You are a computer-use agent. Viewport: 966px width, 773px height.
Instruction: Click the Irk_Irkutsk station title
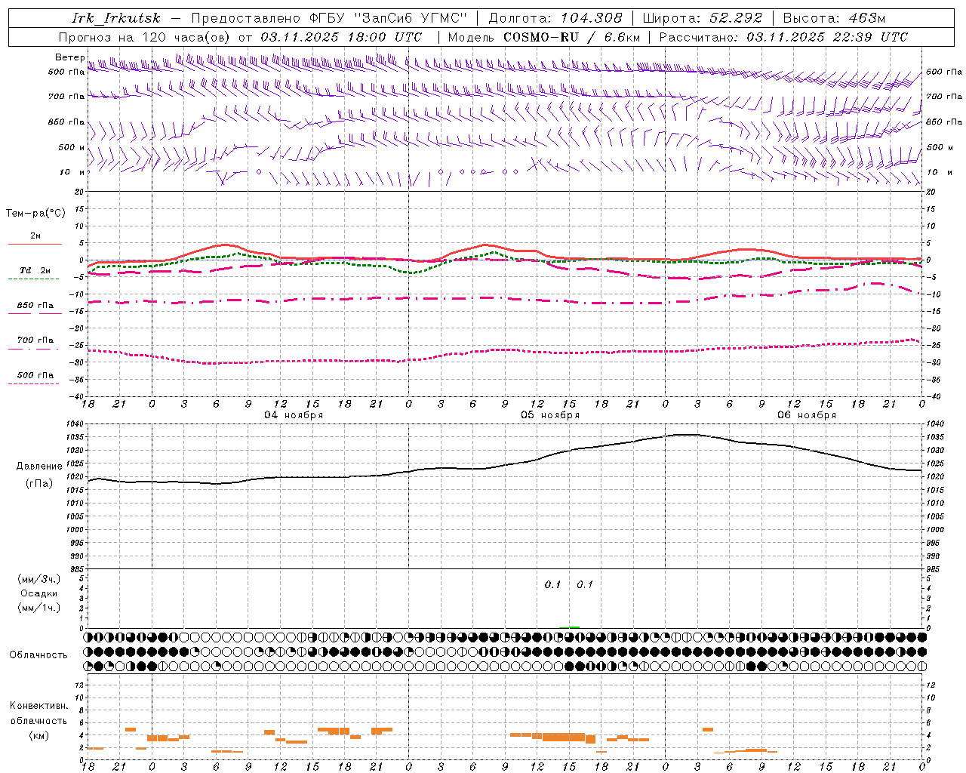(x=116, y=18)
